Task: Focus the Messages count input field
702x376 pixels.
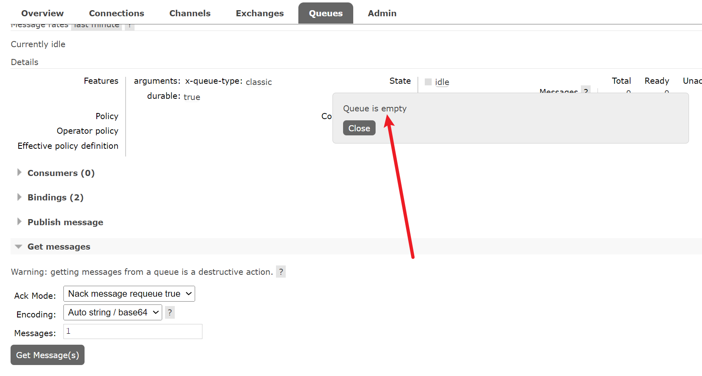Action: [x=133, y=332]
